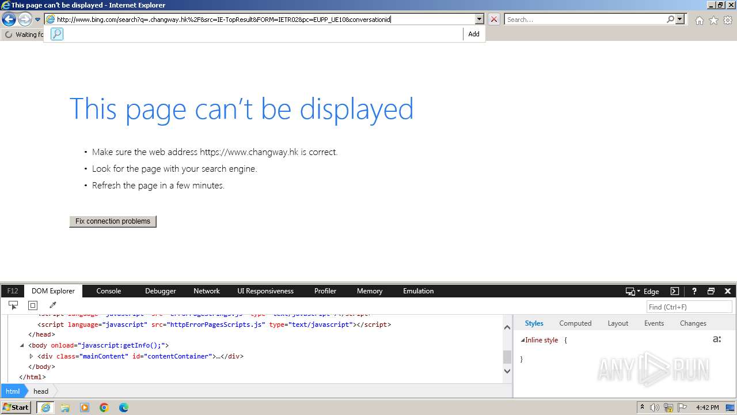Viewport: 737px width, 415px height.
Task: Open the Tools gear icon
Action: pyautogui.click(x=728, y=20)
